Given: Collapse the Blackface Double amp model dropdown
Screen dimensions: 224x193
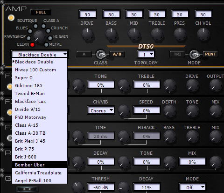Looking at the screenshot, I should (x=40, y=55).
